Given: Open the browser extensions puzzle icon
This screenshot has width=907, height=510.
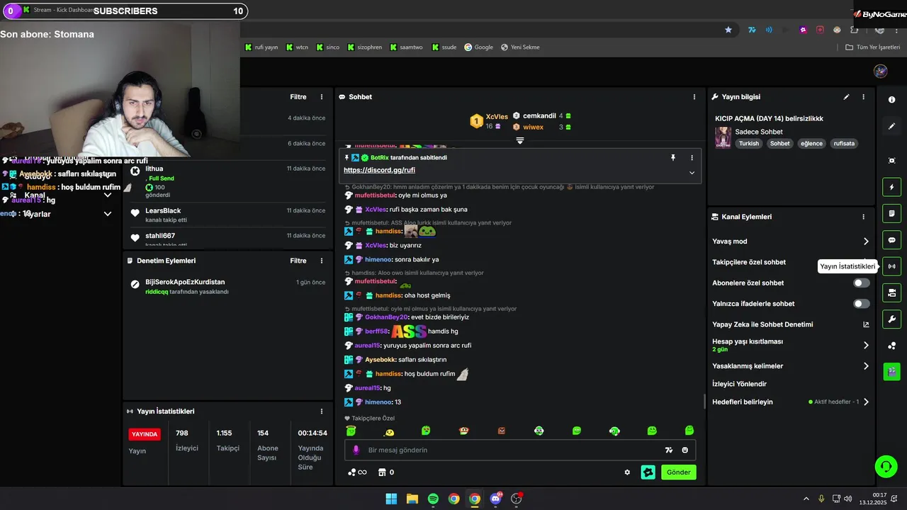Looking at the screenshot, I should pos(854,30).
